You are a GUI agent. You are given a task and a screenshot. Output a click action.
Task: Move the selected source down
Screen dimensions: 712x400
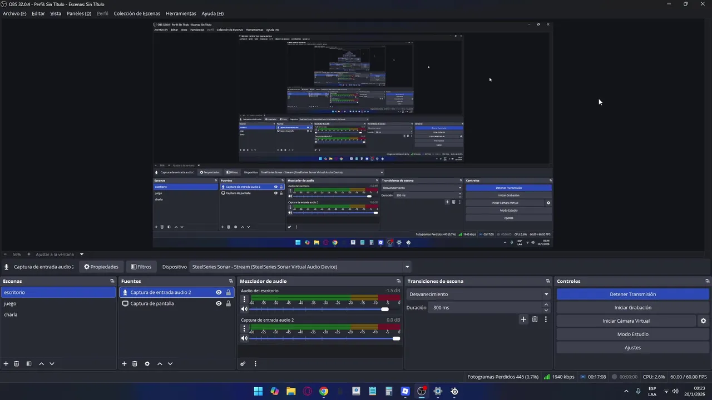(x=170, y=364)
